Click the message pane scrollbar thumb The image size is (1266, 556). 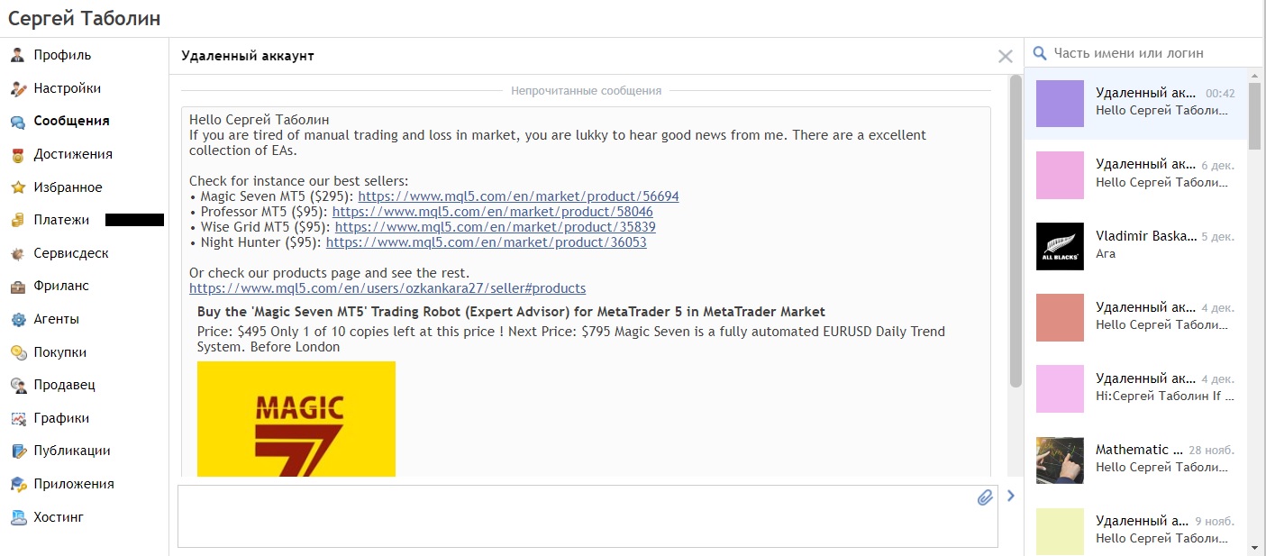click(x=1016, y=231)
